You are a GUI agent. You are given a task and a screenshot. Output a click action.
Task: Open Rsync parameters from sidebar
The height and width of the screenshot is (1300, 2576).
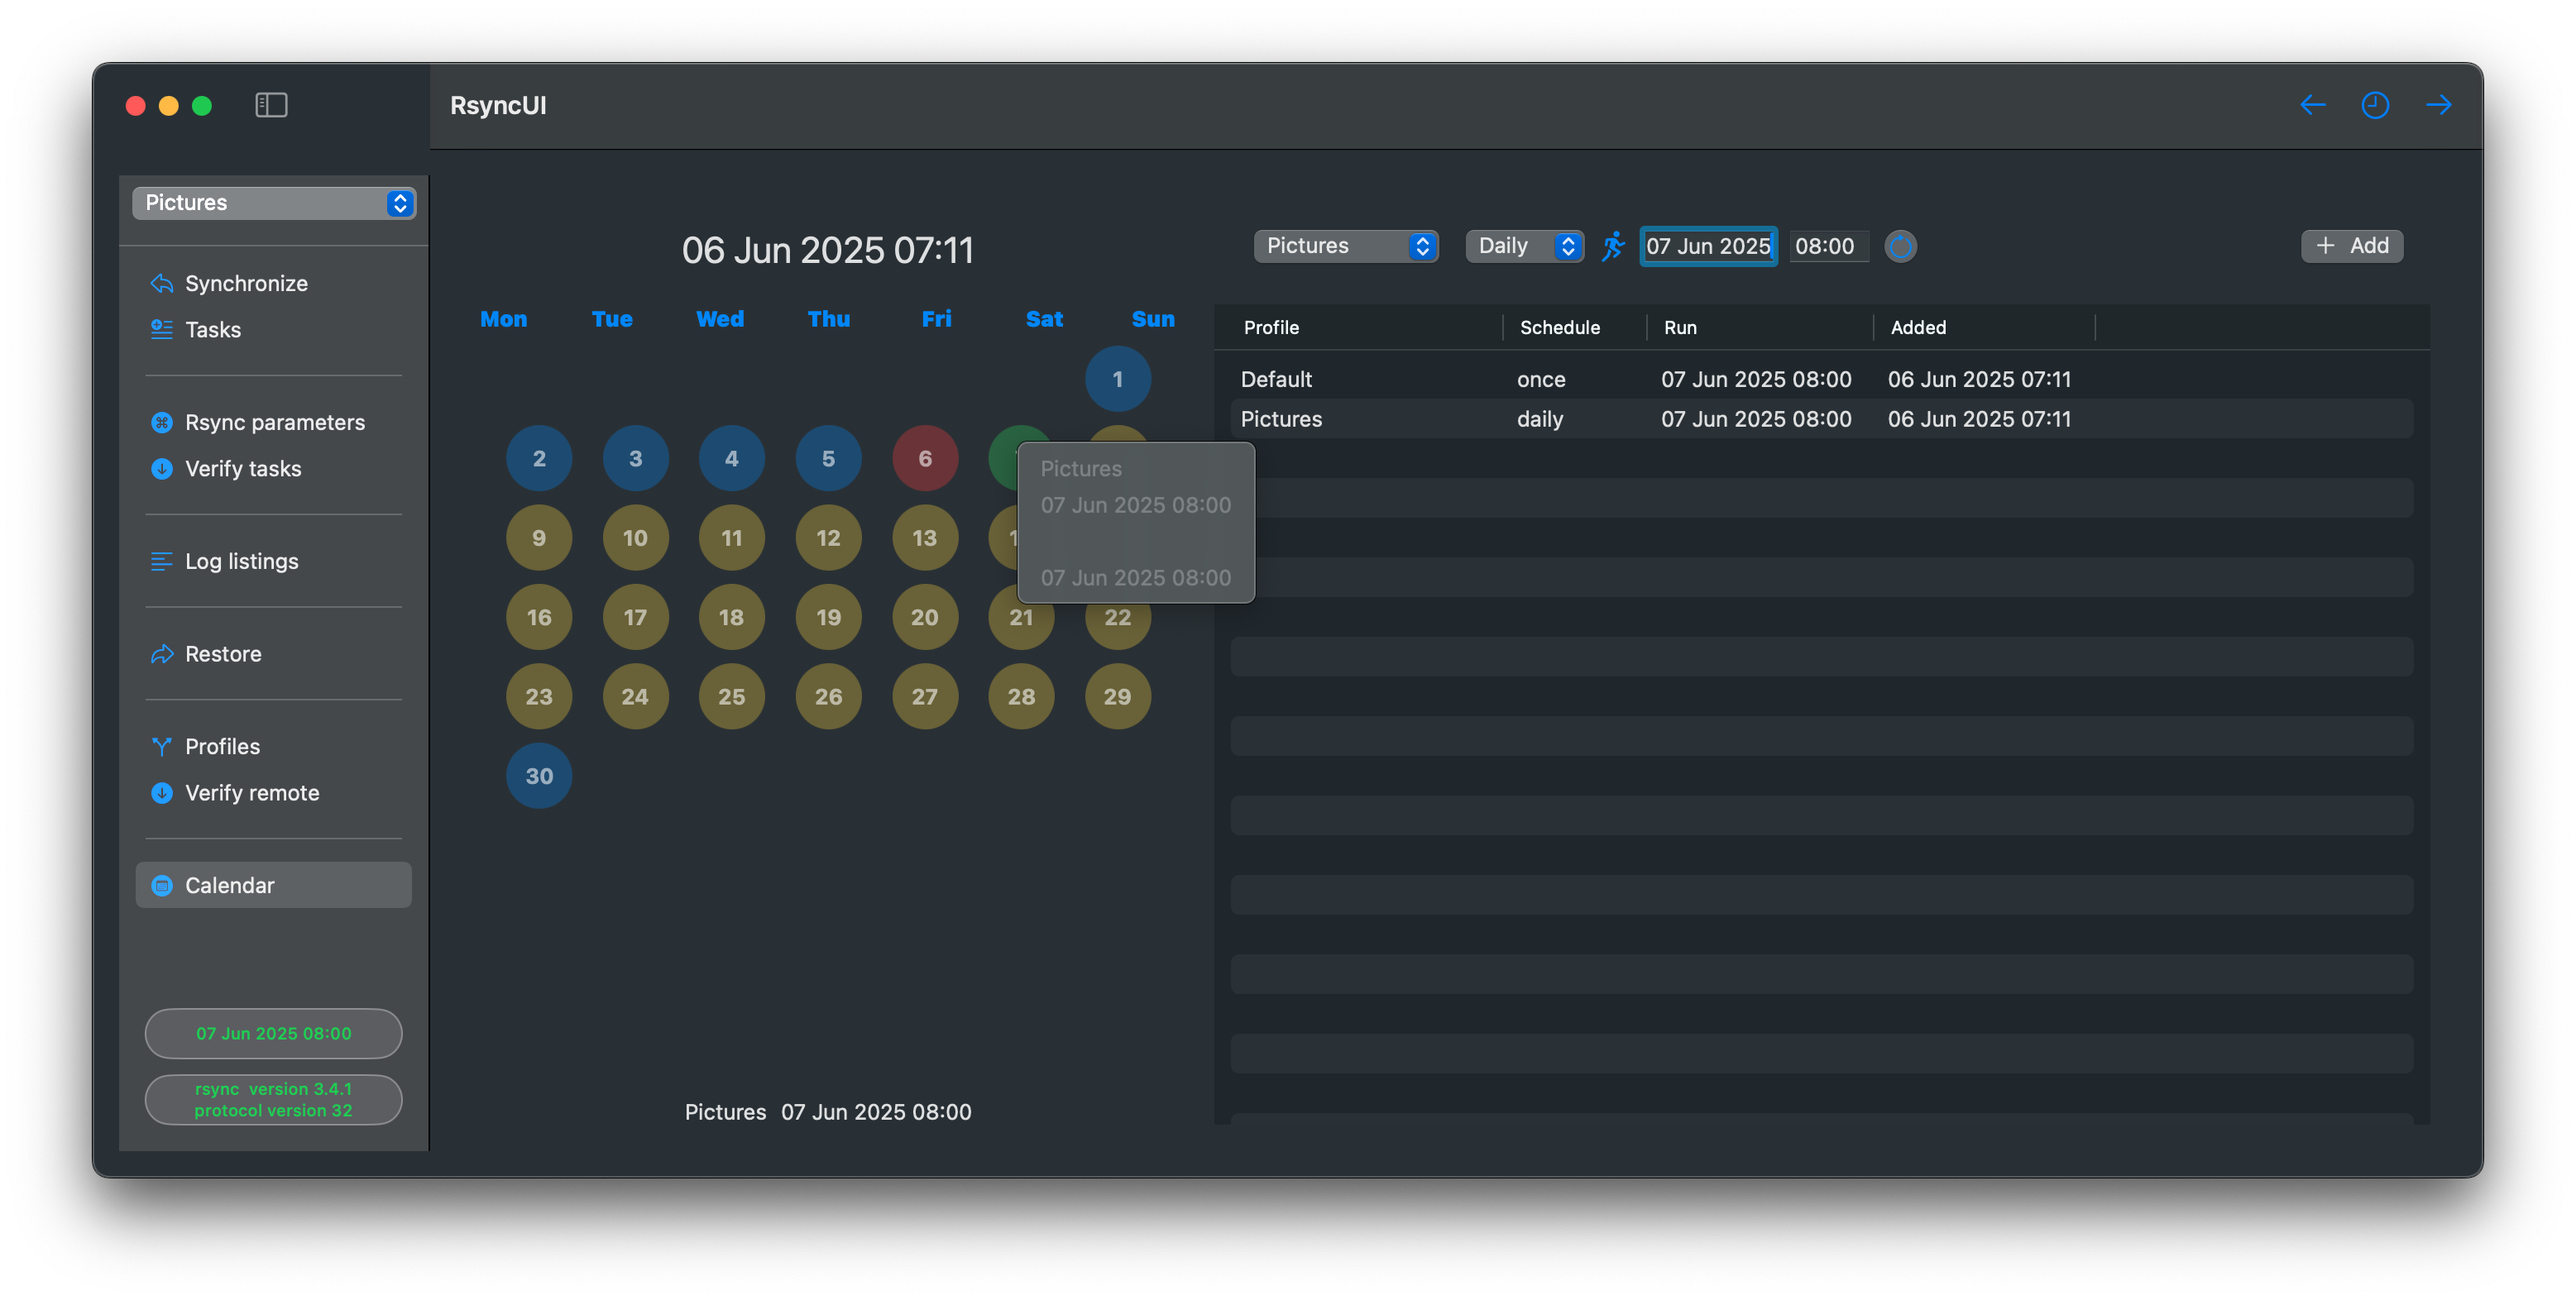(x=274, y=422)
